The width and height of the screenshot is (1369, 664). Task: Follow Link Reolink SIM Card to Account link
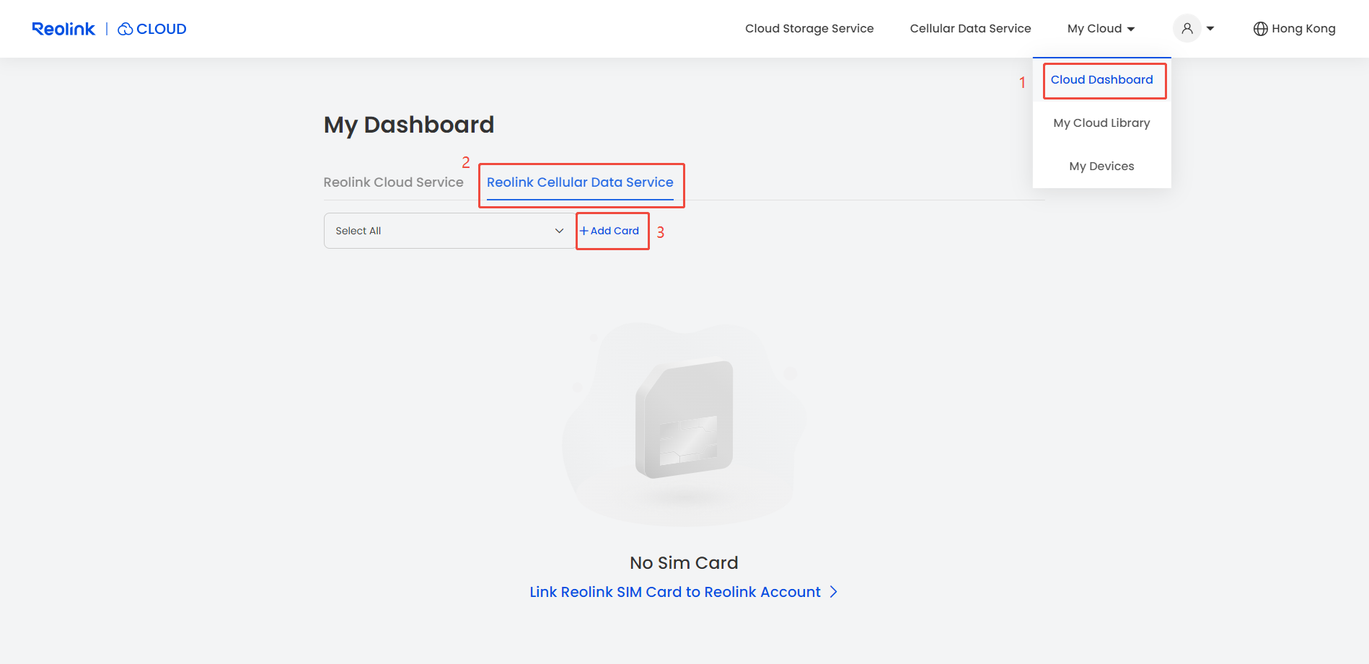(675, 592)
